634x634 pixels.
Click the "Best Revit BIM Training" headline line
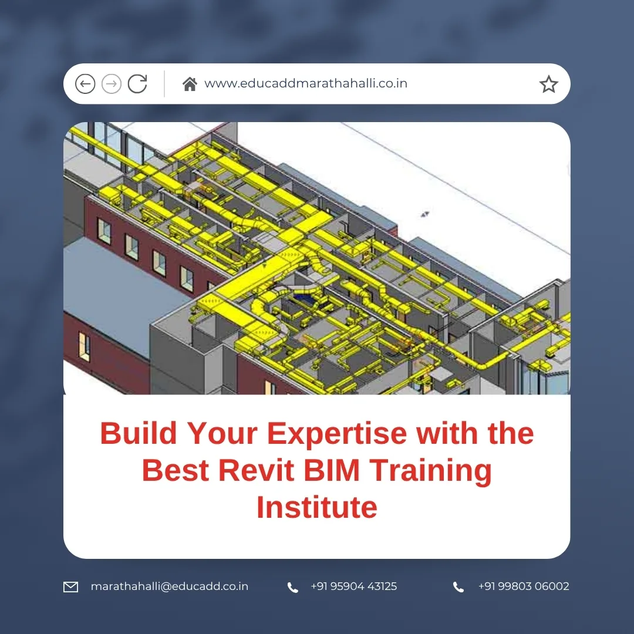pos(317,471)
